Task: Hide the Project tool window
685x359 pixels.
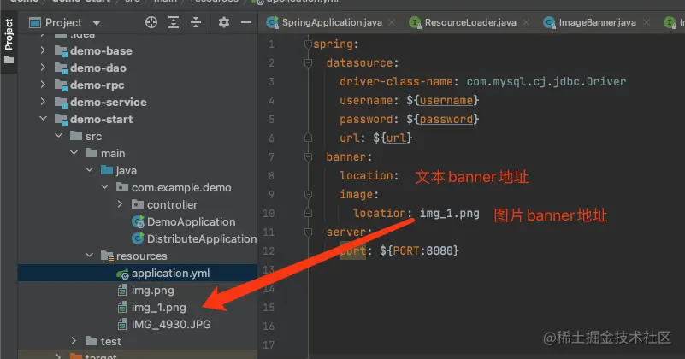Action: [x=246, y=22]
